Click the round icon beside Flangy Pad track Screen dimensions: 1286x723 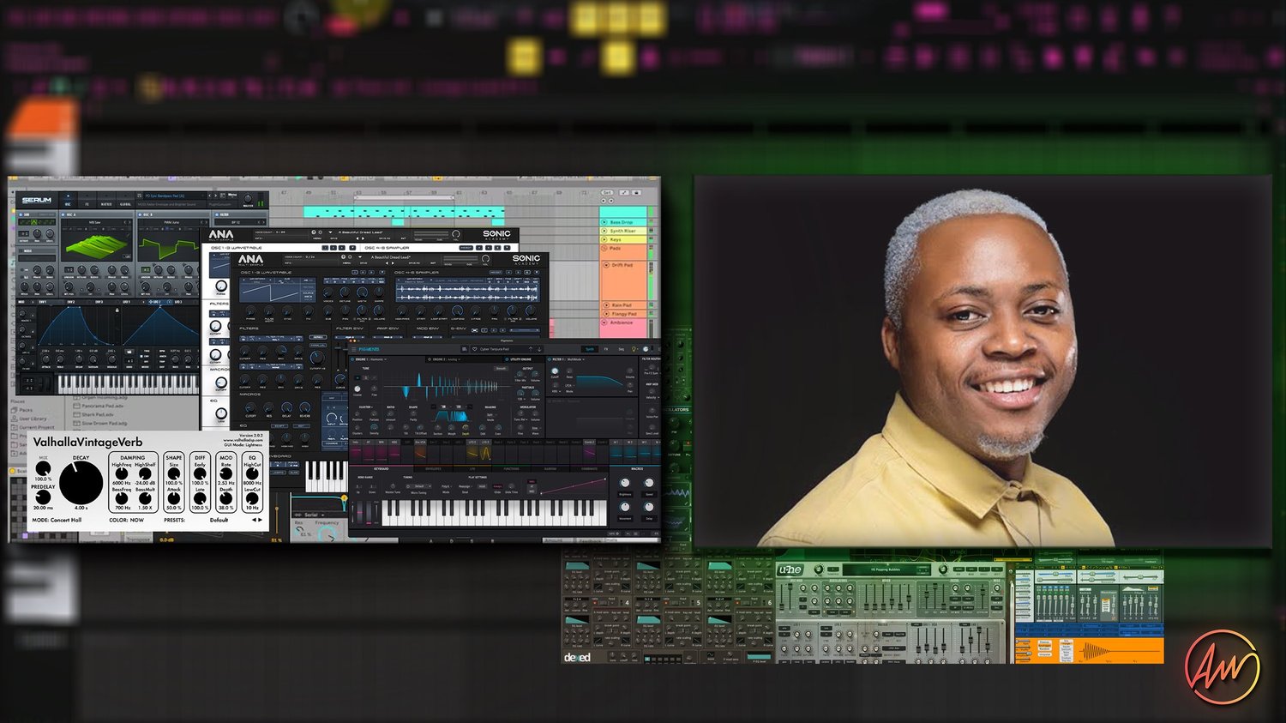pos(604,314)
